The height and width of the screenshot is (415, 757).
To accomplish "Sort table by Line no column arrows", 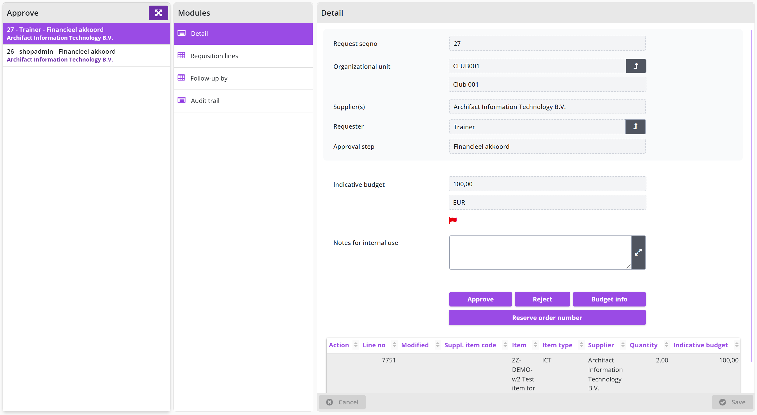I will point(394,345).
